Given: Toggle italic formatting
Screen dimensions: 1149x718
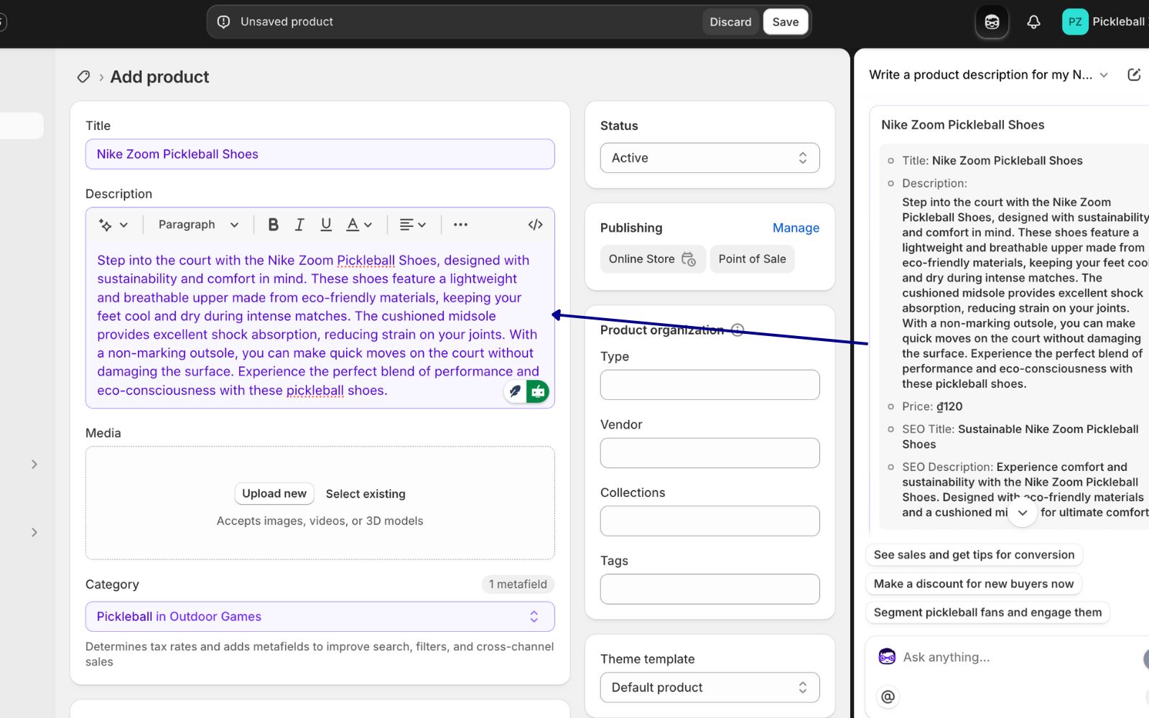Looking at the screenshot, I should click(299, 225).
